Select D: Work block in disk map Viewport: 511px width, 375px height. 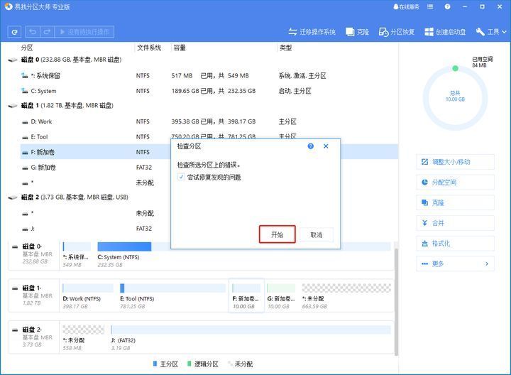tap(87, 297)
